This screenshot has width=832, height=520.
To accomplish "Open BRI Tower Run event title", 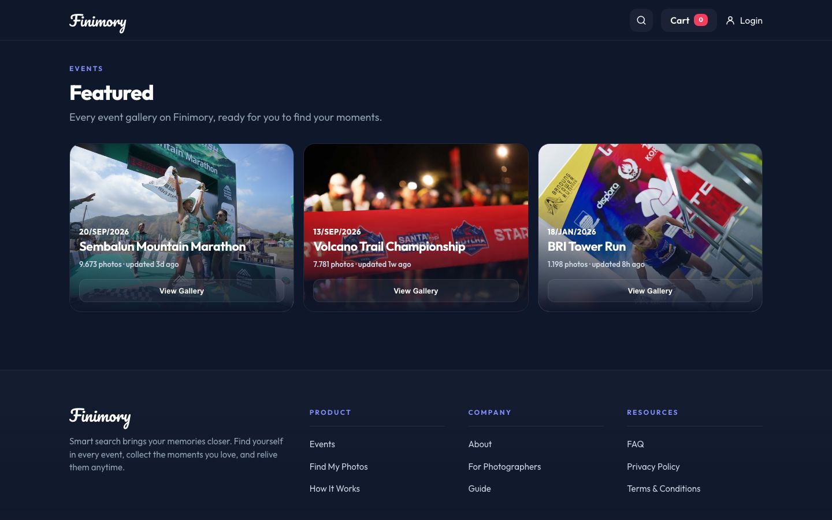I will point(586,246).
